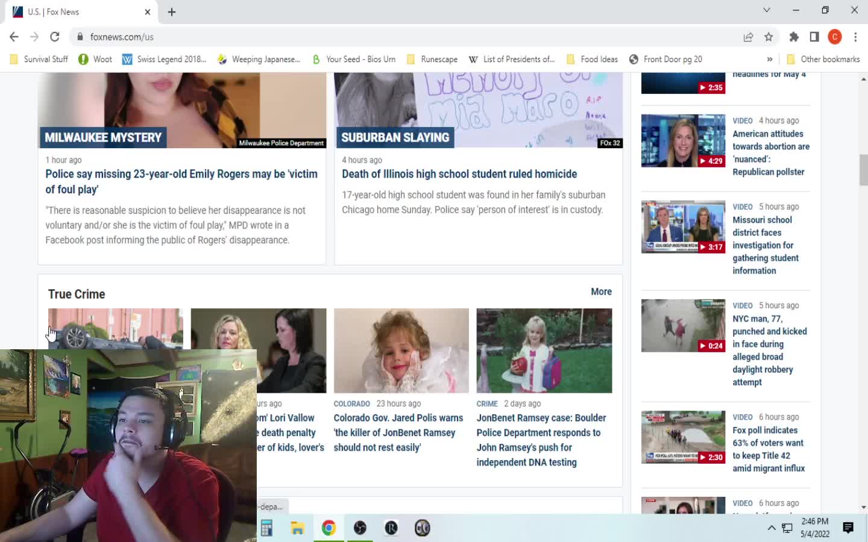Open JonBenet outdoor photo thumbnail
The image size is (868, 542).
[544, 350]
